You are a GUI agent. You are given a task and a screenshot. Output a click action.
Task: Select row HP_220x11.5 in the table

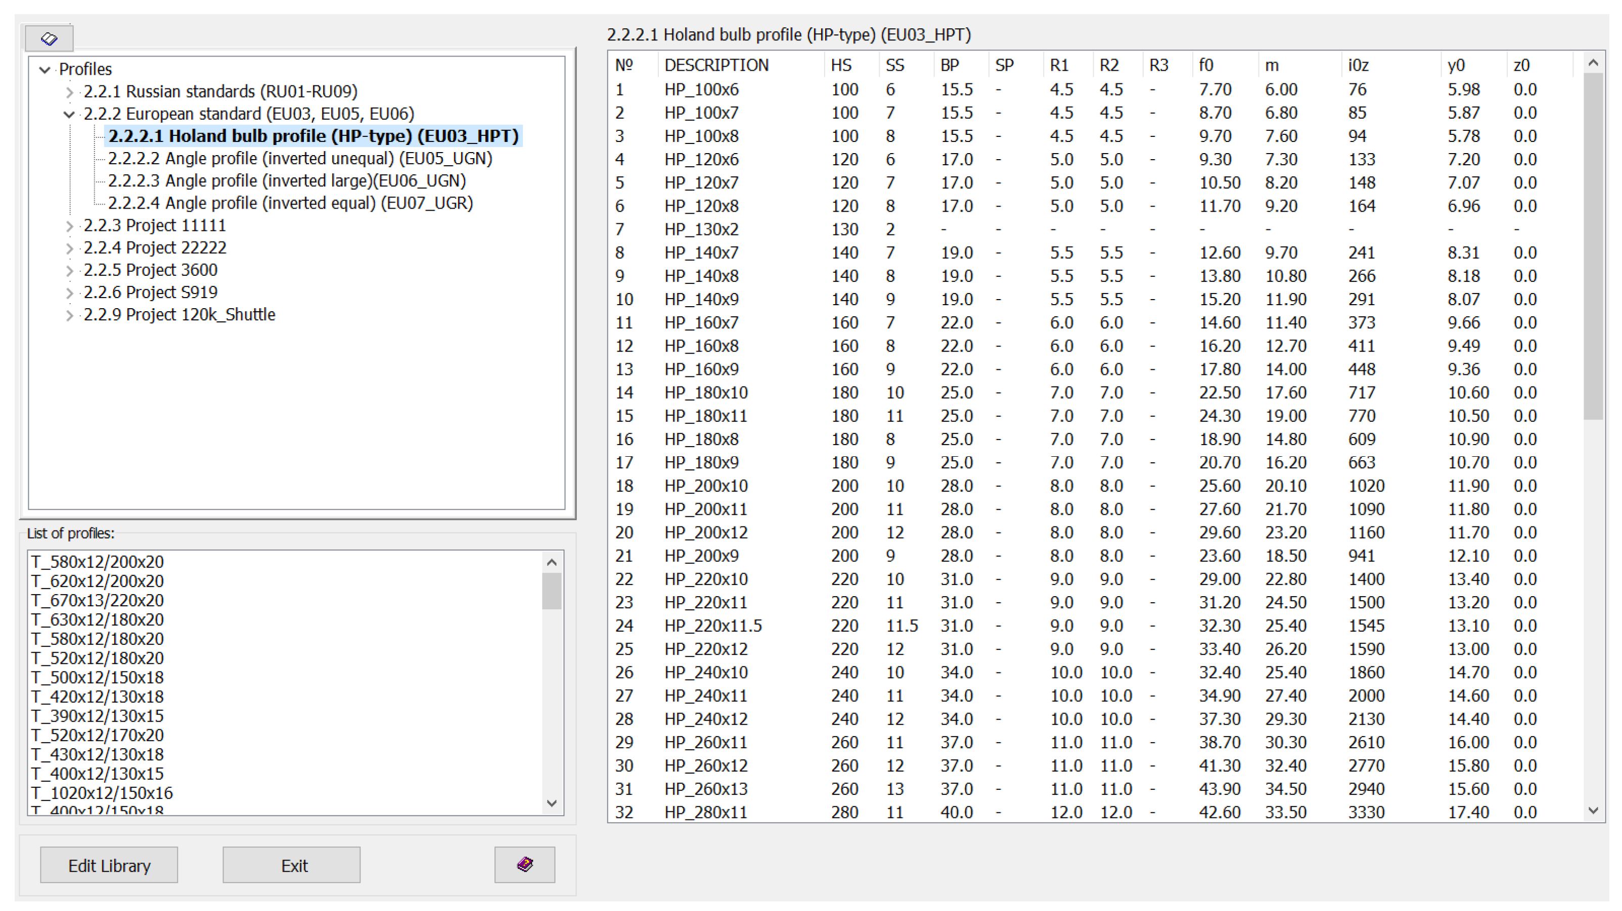coord(713,626)
